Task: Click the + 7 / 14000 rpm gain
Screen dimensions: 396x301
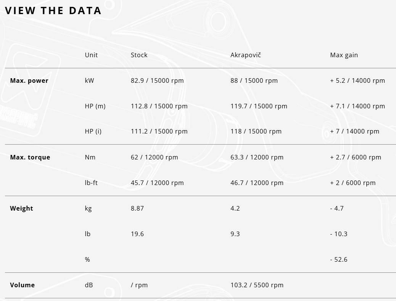Action: click(354, 131)
